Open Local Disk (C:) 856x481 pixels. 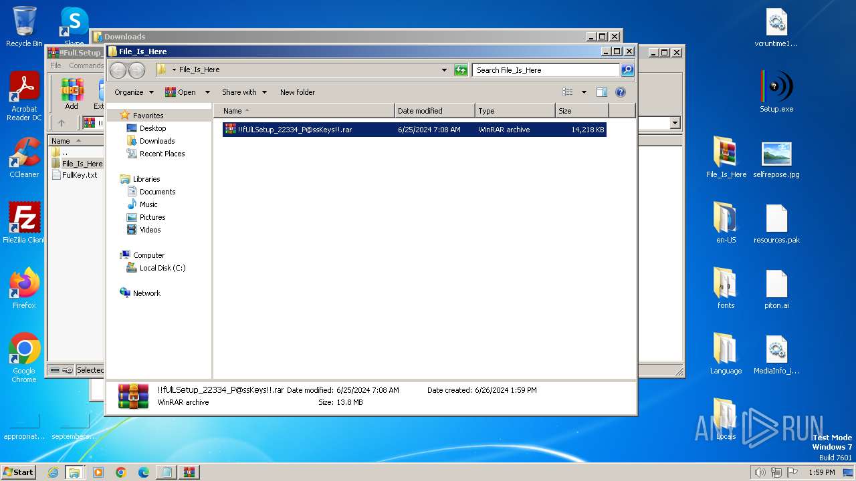163,268
